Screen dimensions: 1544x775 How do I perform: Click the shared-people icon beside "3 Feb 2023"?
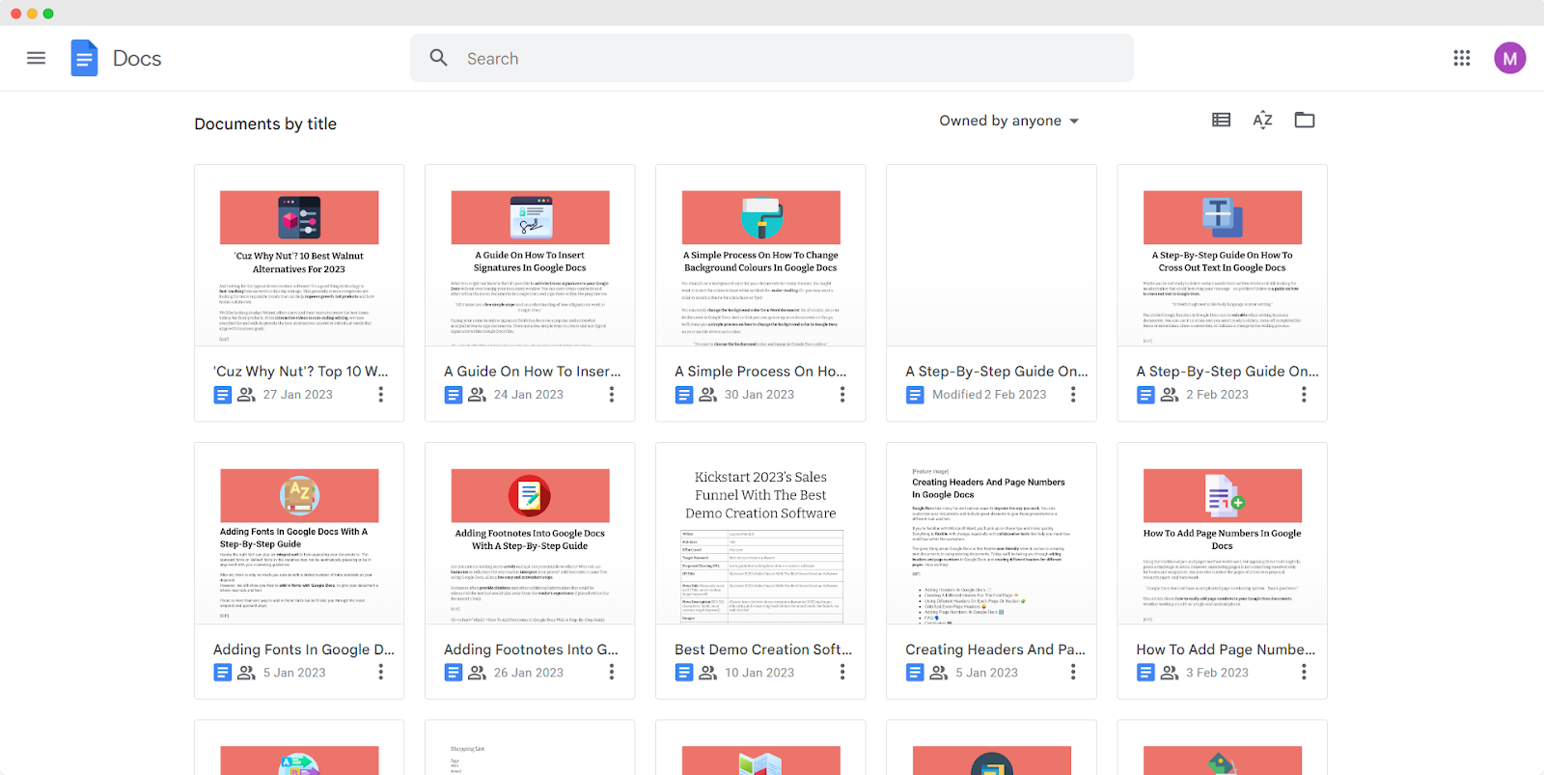1170,673
